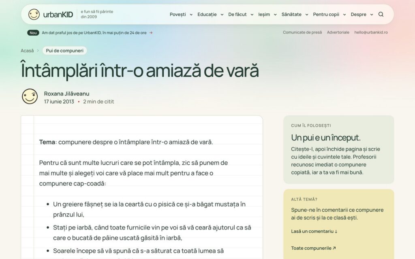This screenshot has width=415, height=259.
Task: Open the Pui de compuneri category pill
Action: tap(64, 51)
